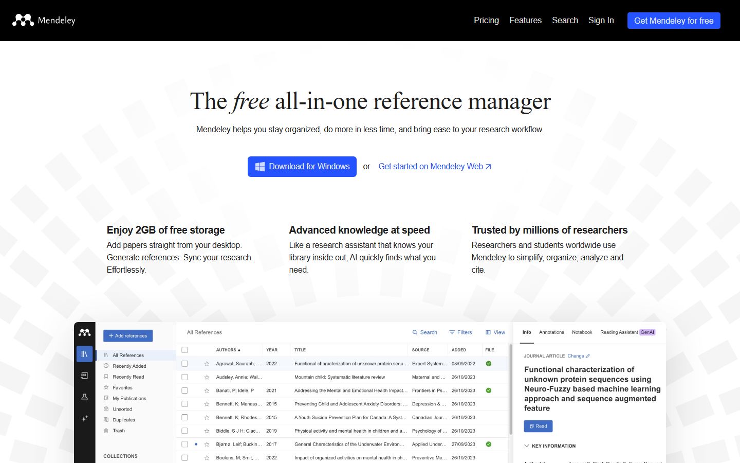The image size is (740, 463).
Task: Select the Library icon in the dark sidebar
Action: (85, 354)
